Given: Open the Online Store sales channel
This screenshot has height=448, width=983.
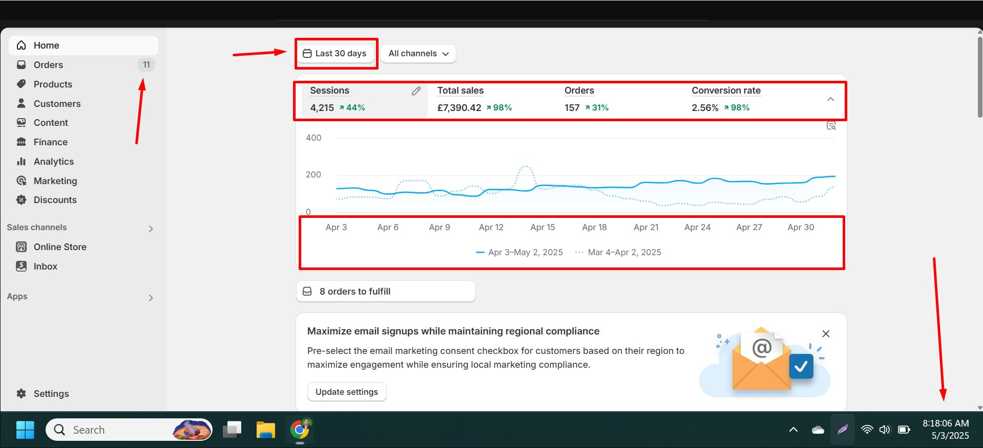Looking at the screenshot, I should click(60, 247).
